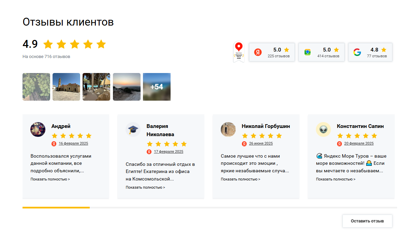The height and width of the screenshot is (232, 407).
Task: Open the +54 more photos thumbnail
Action: (x=157, y=87)
